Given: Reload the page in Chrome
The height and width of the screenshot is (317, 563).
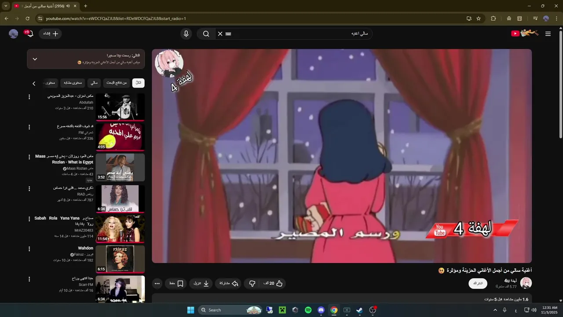Looking at the screenshot, I should coord(27,18).
